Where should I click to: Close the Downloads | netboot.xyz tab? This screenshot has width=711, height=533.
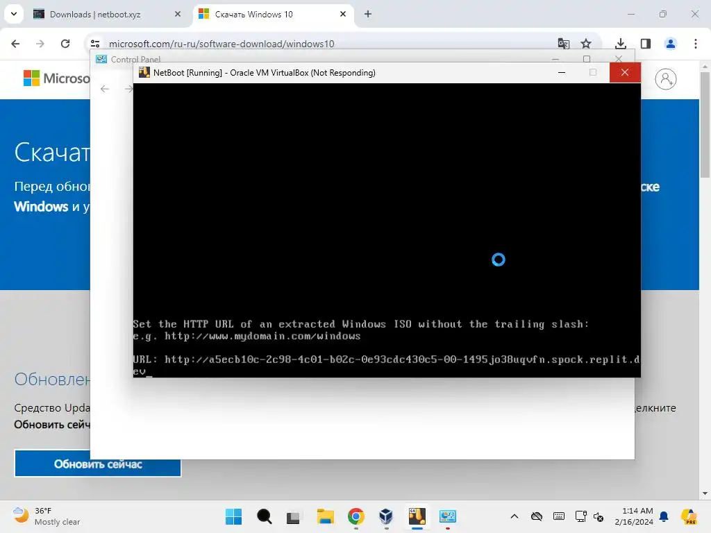[x=178, y=14]
